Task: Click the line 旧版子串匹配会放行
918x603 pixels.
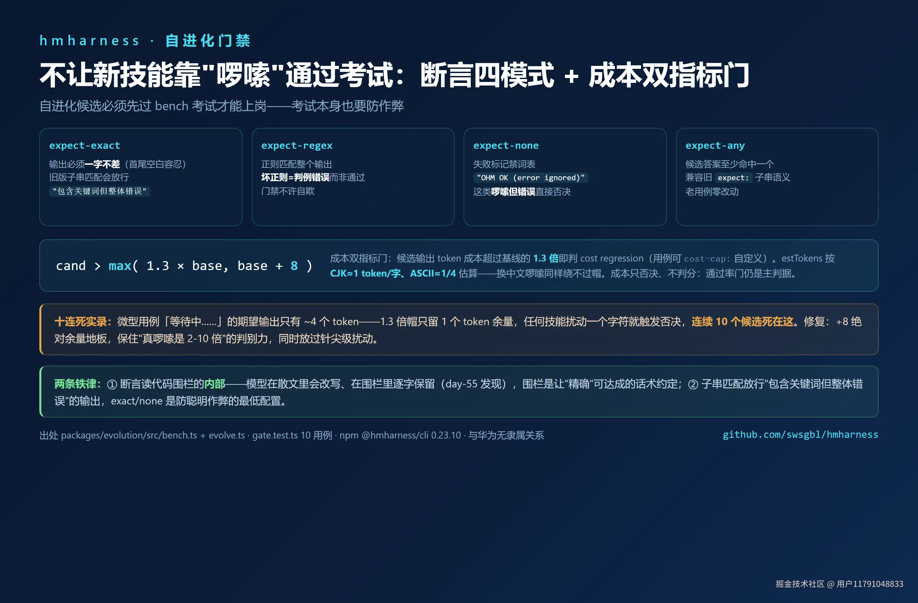Action: (89, 177)
